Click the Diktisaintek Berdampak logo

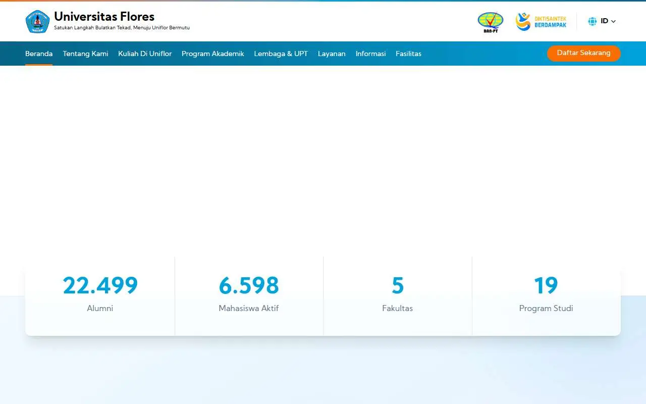tap(541, 22)
